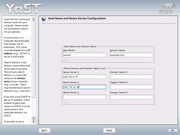Go back with the Back button
180x135 pixels.
tap(45, 130)
